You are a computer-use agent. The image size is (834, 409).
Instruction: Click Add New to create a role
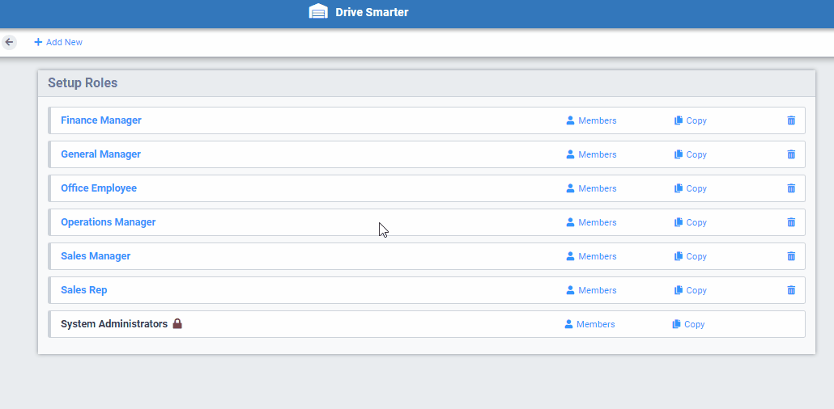[x=58, y=42]
